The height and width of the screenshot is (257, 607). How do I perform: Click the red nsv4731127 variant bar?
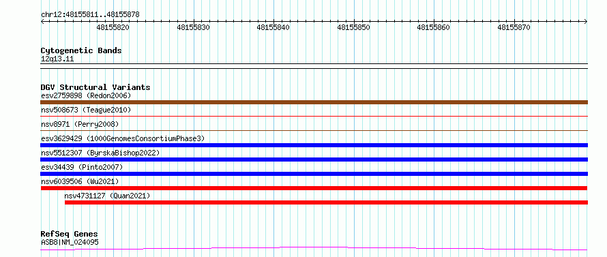[x=326, y=202]
